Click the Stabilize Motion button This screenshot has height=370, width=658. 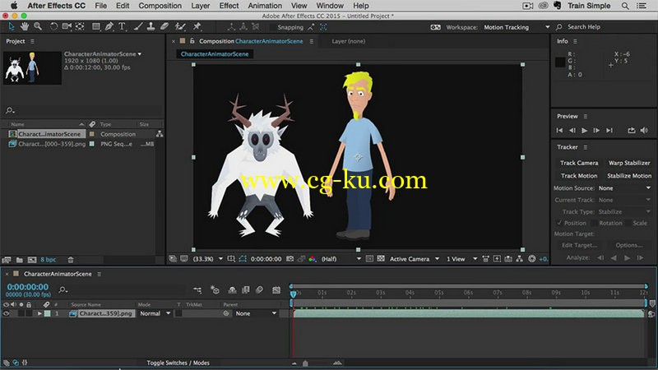[629, 176]
